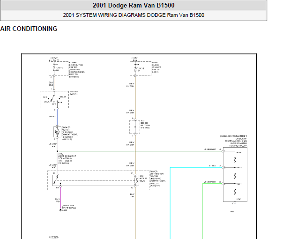Viewport: 283px width, 239px height.
Task: Click the Power Distribution Center label beside blower relay
Action: tap(157, 179)
